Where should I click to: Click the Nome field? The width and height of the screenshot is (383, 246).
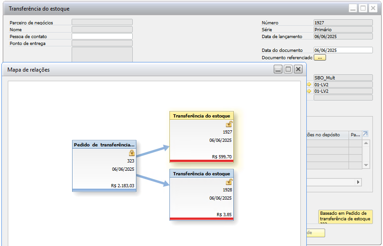click(x=102, y=29)
